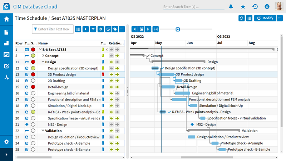Collapse the Design tree node
Screen dimensions: 286x161
[x=43, y=62]
